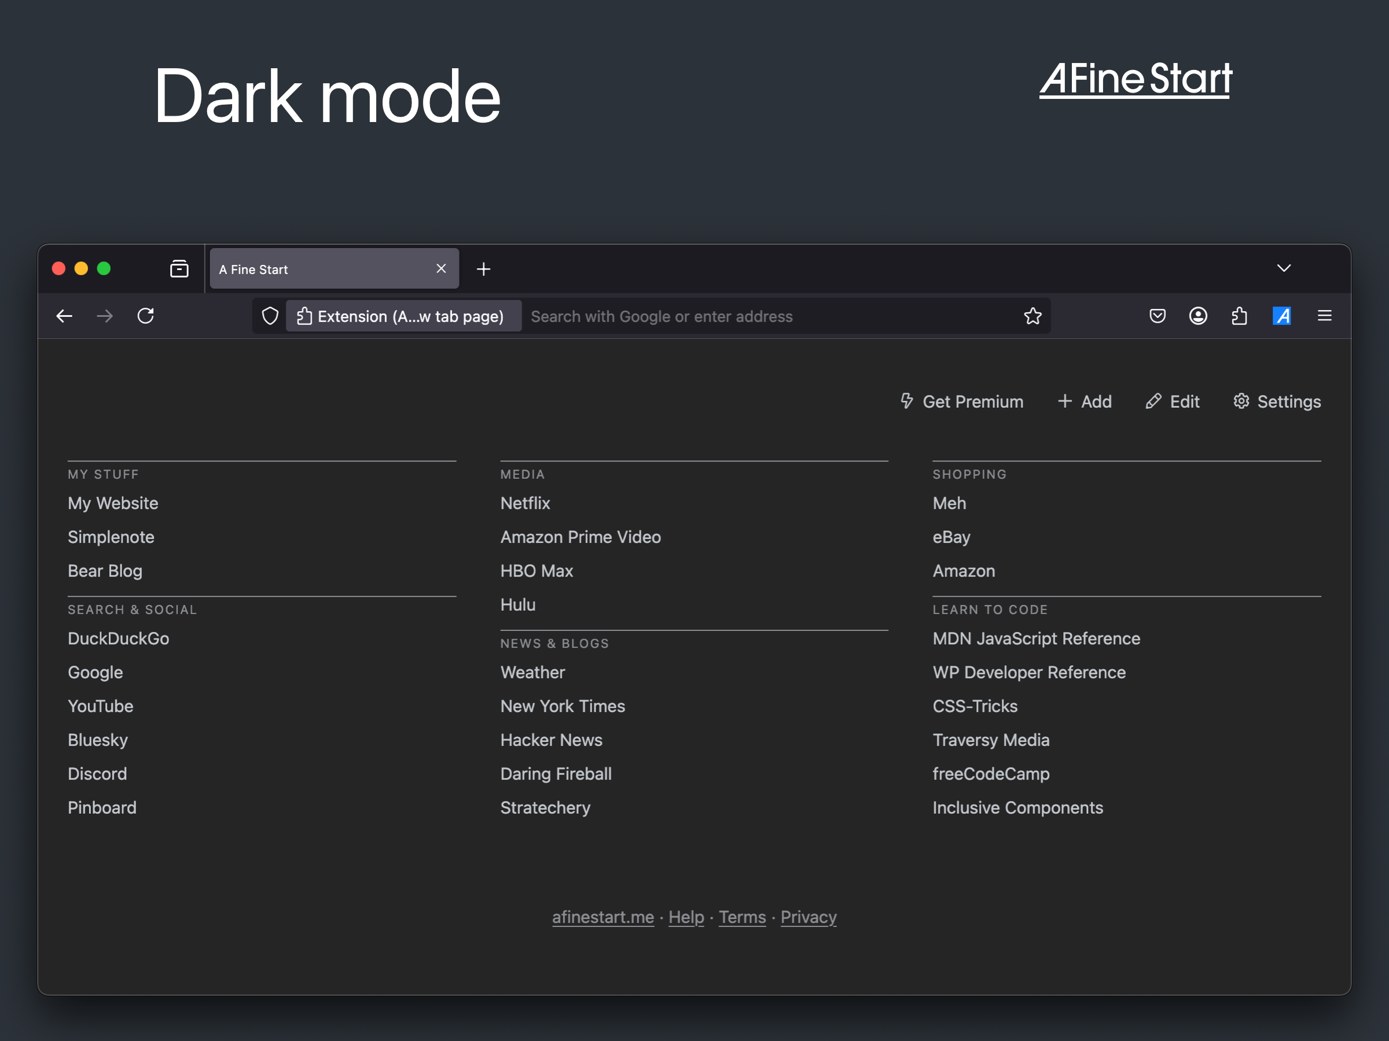Open the Discord link
Image resolution: width=1389 pixels, height=1041 pixels.
pyautogui.click(x=97, y=774)
